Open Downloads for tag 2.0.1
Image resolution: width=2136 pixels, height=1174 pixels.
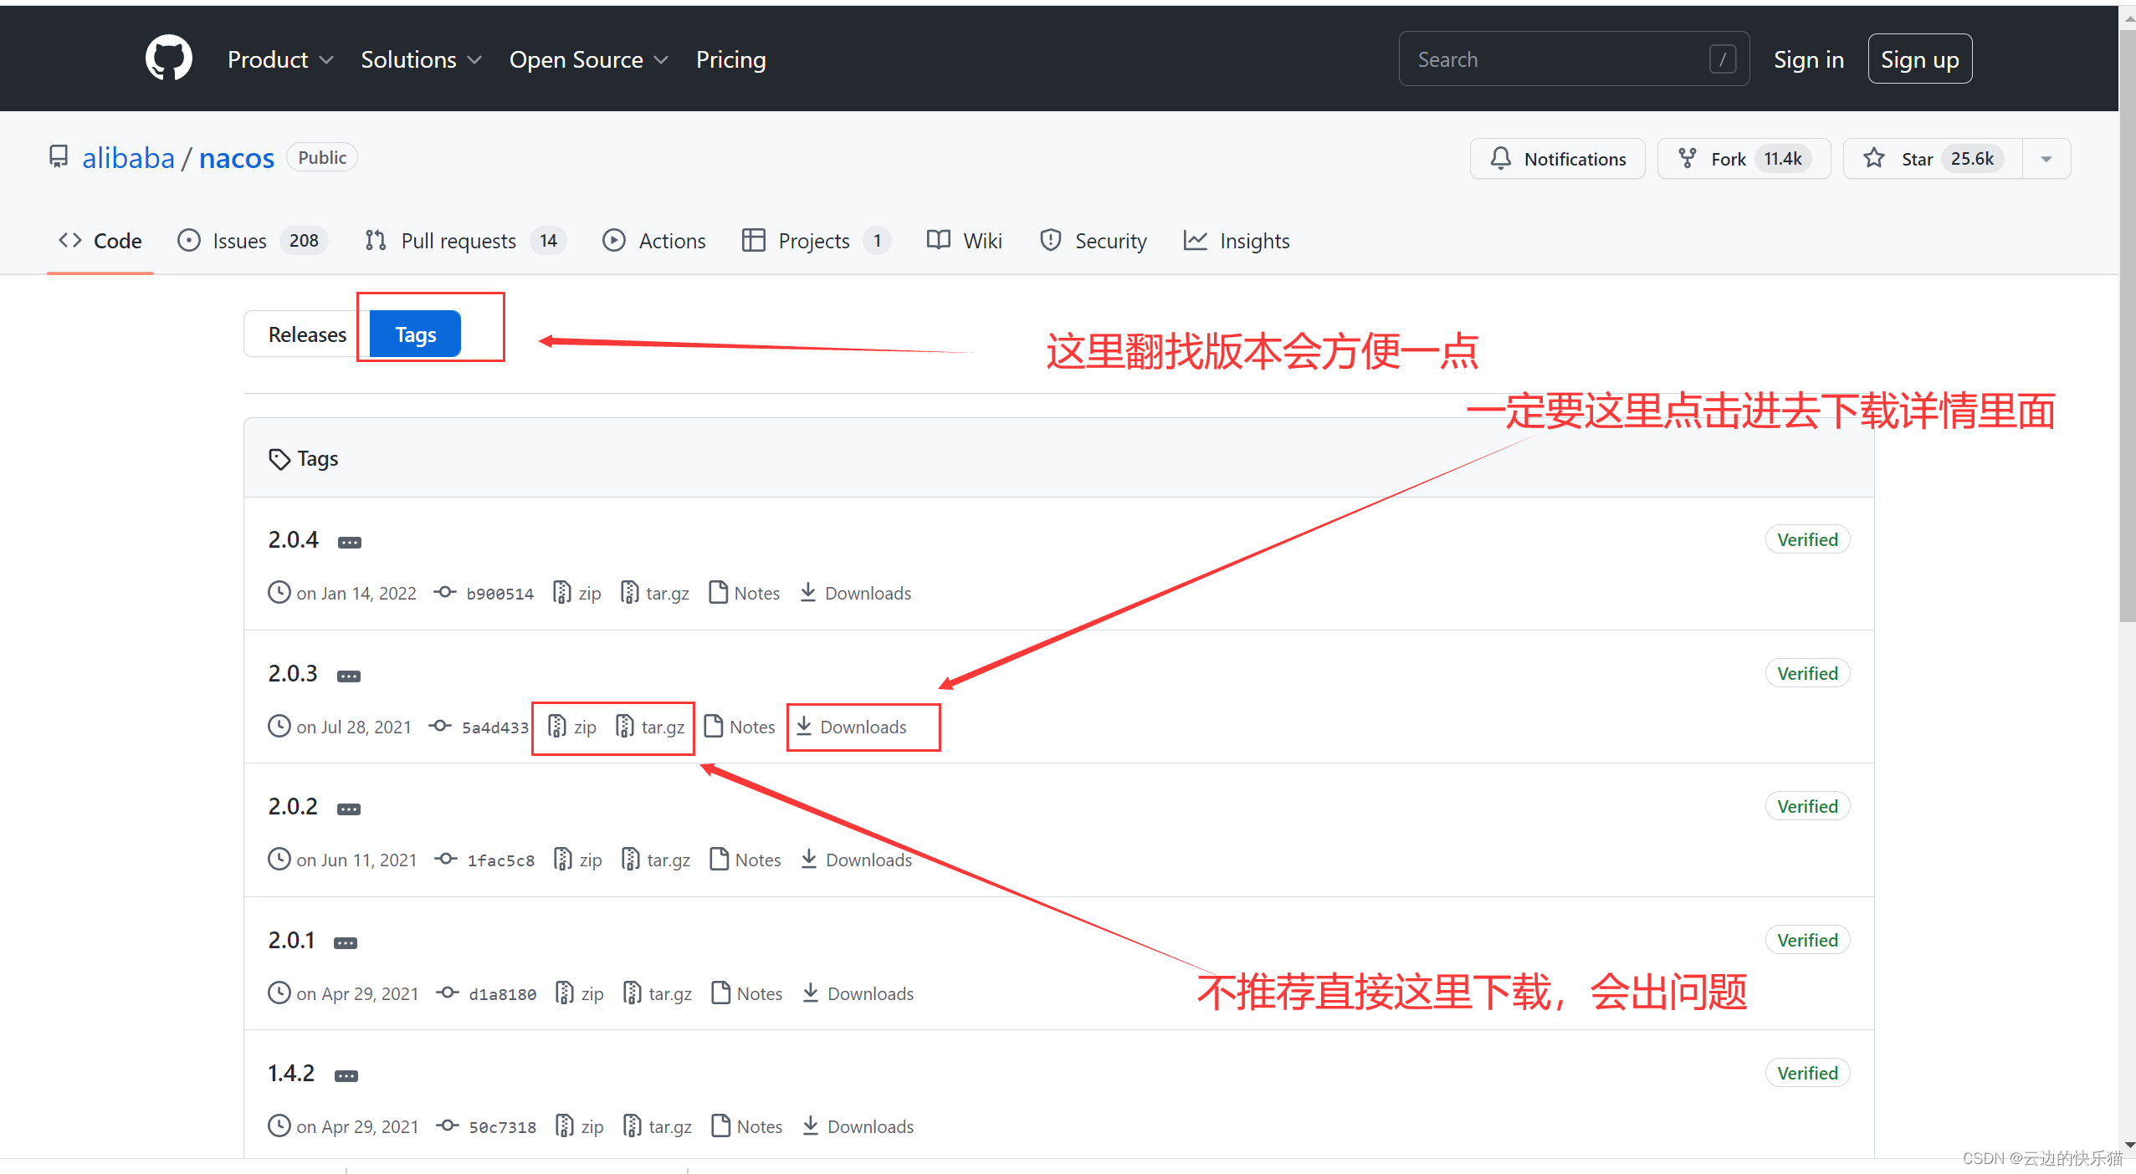[858, 993]
